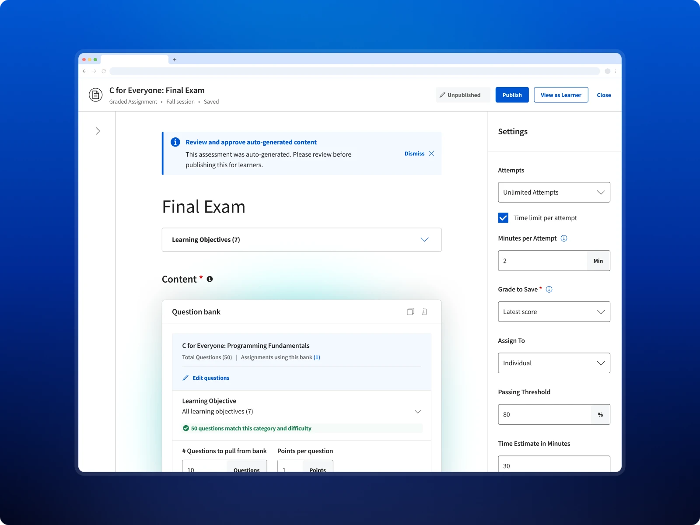Toggle Time limit per attempt checkbox

(x=503, y=218)
